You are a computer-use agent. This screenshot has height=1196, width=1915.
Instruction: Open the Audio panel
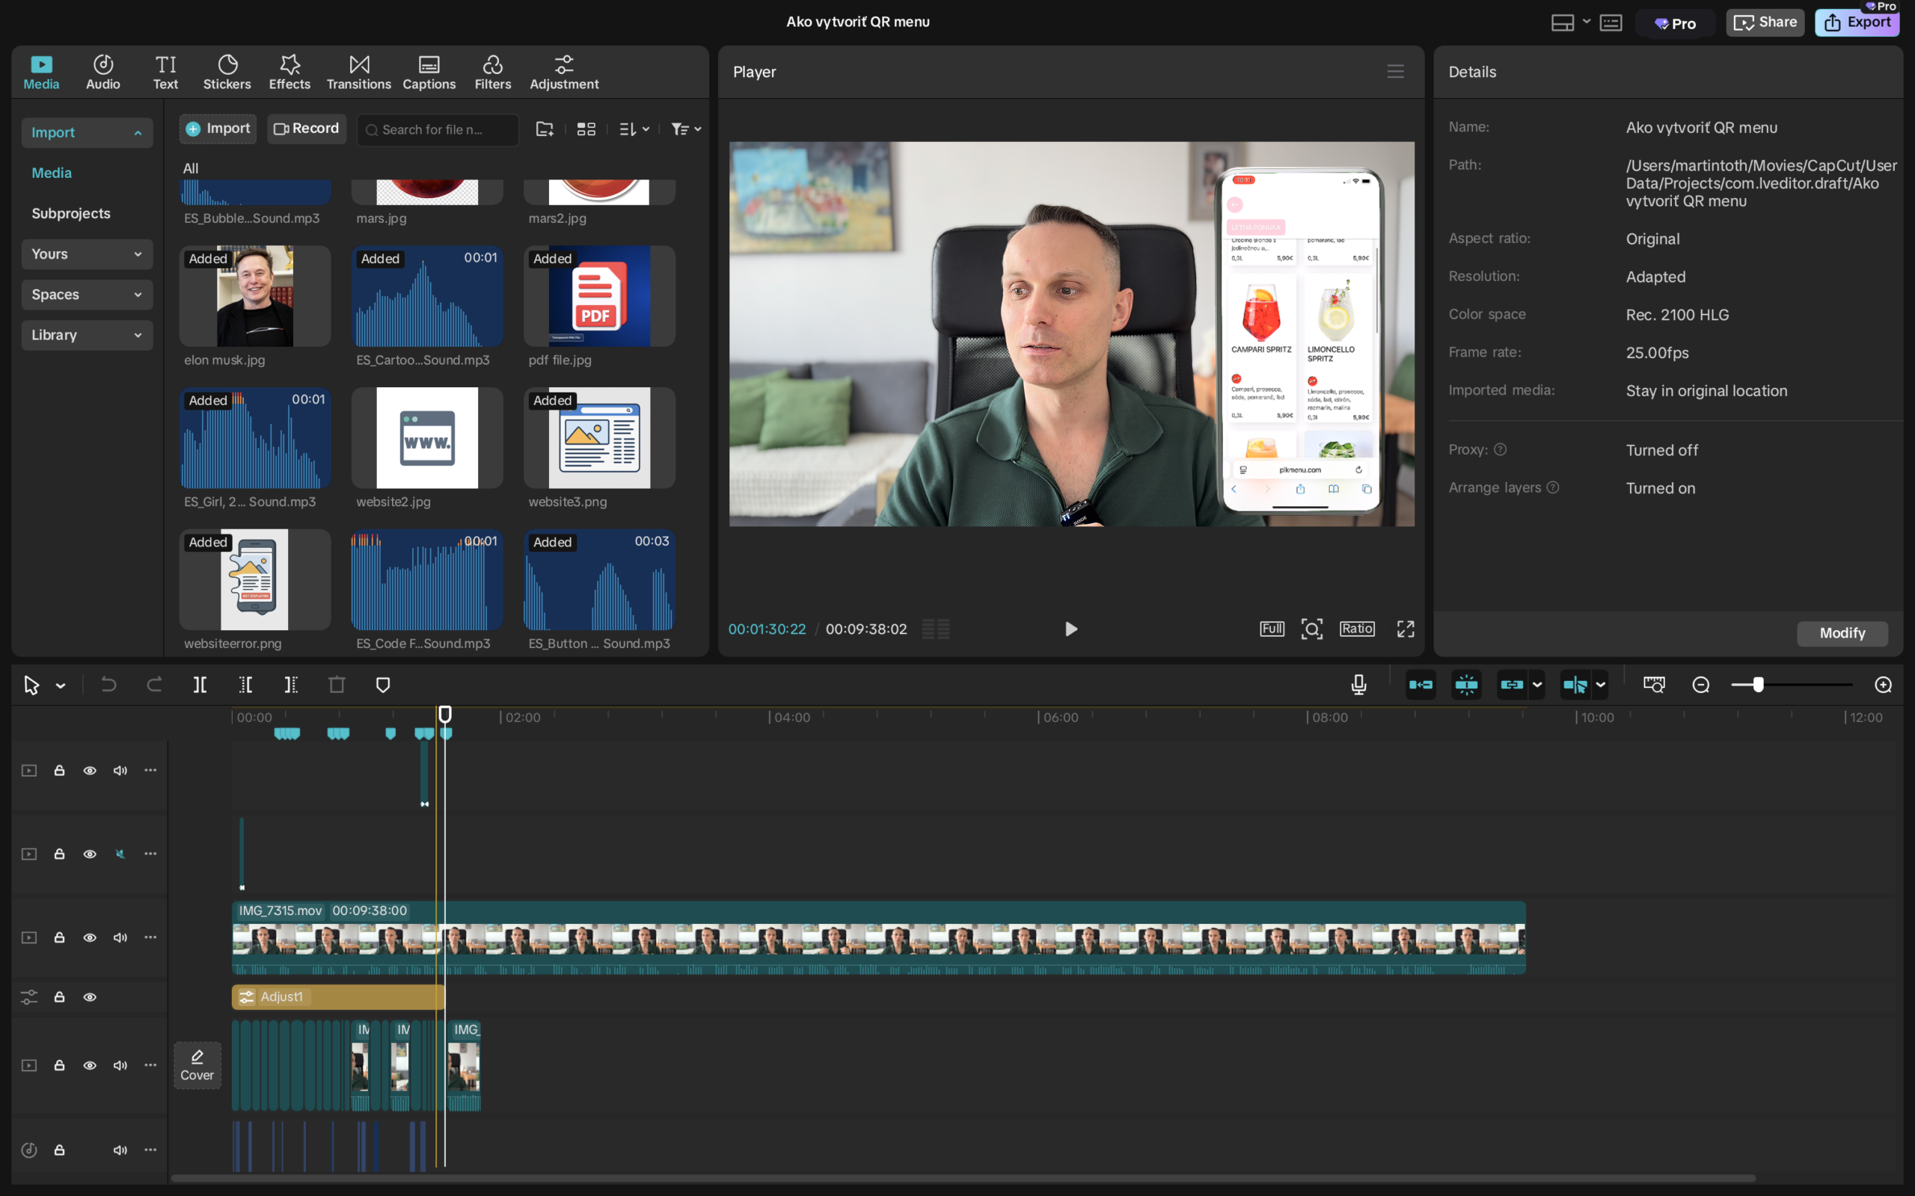point(103,72)
